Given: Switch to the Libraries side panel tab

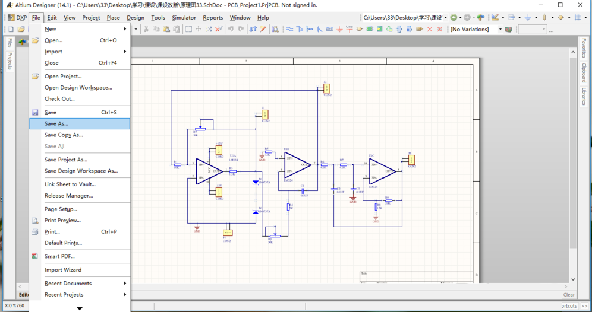Looking at the screenshot, I should 584,97.
